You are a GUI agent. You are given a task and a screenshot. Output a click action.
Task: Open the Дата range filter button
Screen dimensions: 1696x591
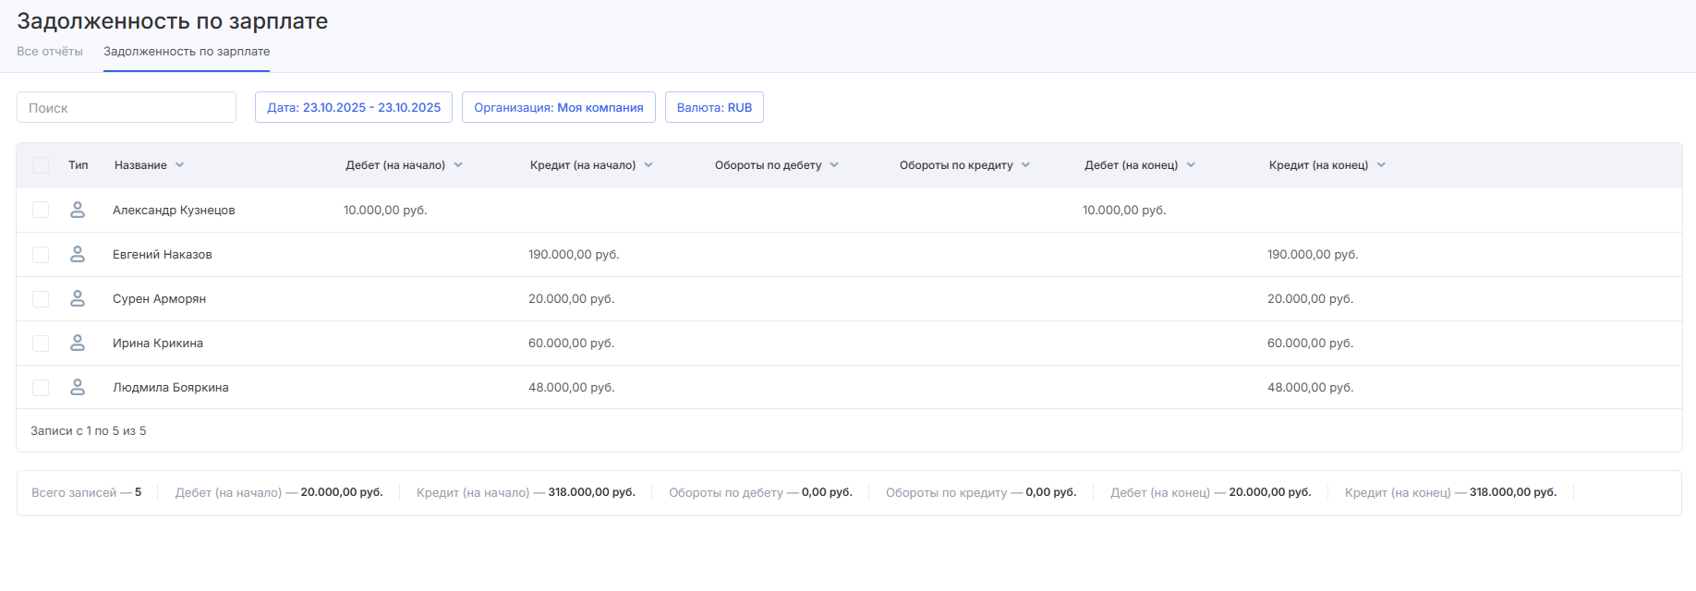pos(354,107)
